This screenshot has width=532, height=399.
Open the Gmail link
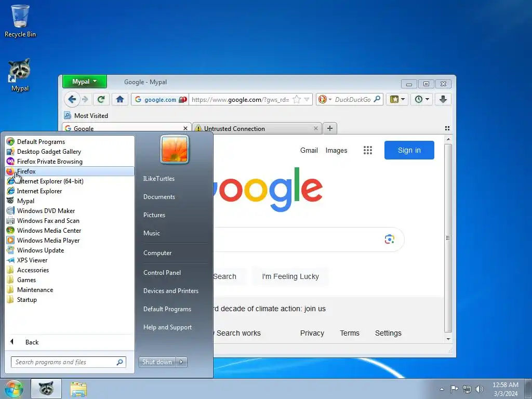click(x=309, y=150)
